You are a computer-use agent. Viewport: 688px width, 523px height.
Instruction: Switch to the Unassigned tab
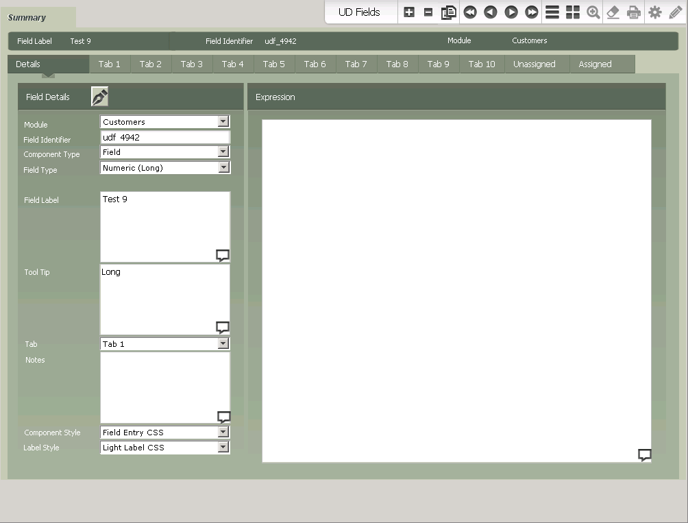tap(536, 64)
